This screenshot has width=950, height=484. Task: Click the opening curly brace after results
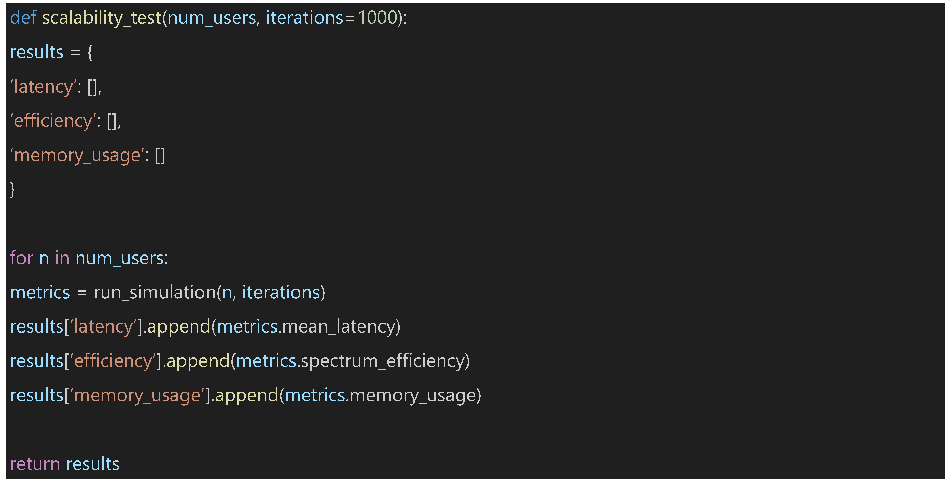coord(90,52)
